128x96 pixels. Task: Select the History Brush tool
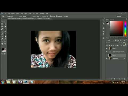click(x=5, y=31)
